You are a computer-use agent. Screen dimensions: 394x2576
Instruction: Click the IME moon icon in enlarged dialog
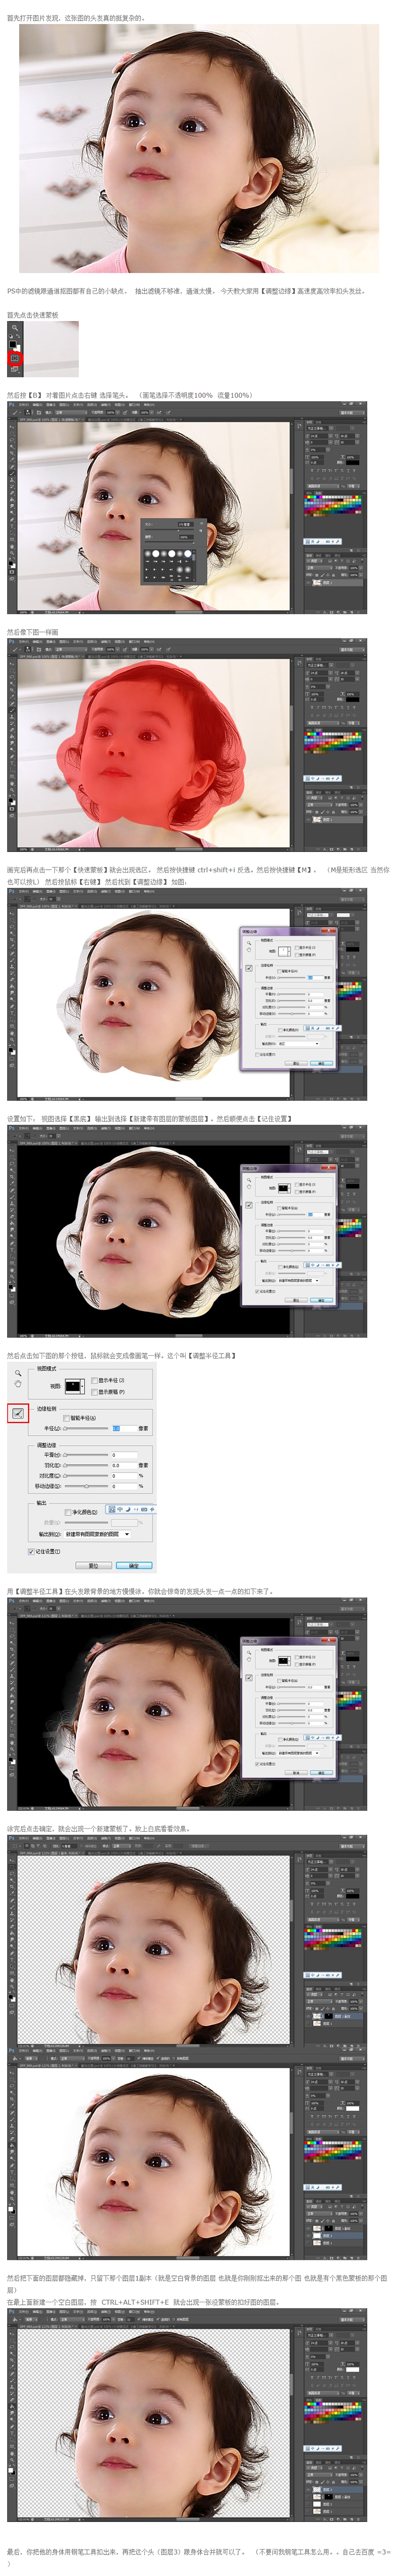[128, 1509]
